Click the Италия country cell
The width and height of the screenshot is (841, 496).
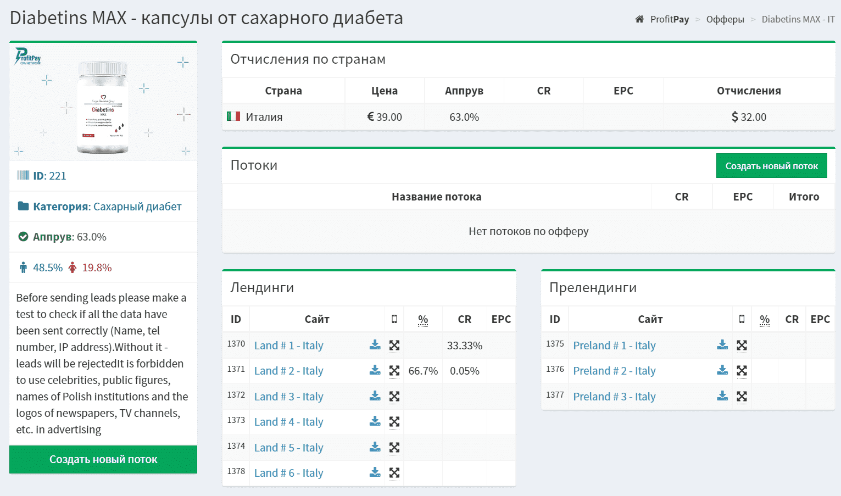tap(283, 117)
